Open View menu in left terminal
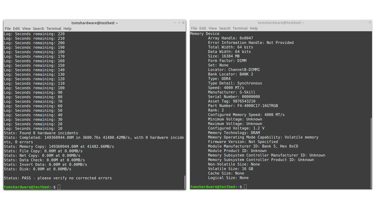The image size is (375, 211). pyautogui.click(x=26, y=28)
